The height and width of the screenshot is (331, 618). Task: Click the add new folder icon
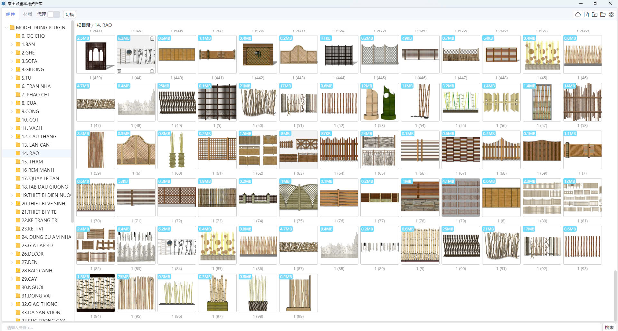594,15
